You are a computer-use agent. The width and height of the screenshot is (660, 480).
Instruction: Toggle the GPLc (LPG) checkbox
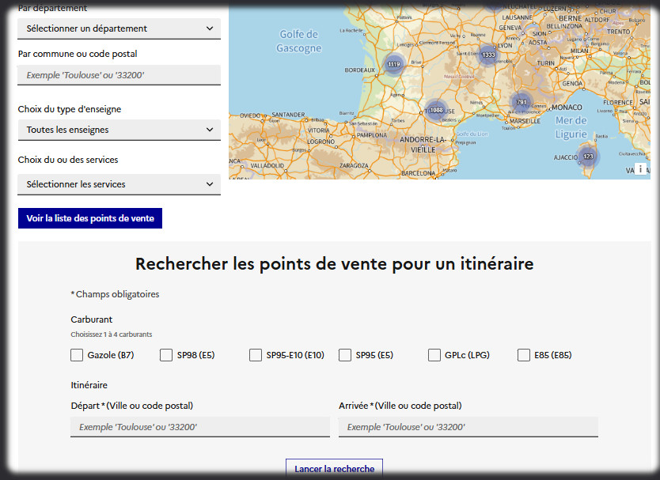[x=434, y=355]
